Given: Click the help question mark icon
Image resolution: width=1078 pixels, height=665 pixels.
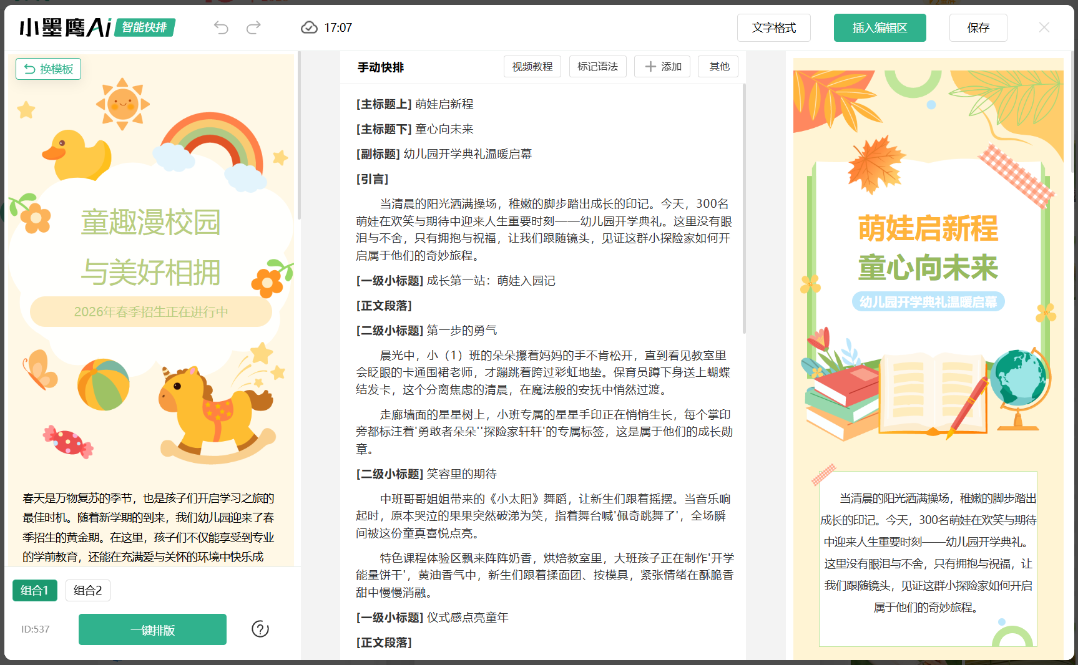Looking at the screenshot, I should (260, 629).
